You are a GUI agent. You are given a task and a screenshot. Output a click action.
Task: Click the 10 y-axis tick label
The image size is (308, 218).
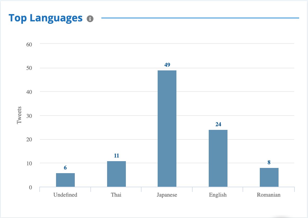point(29,163)
